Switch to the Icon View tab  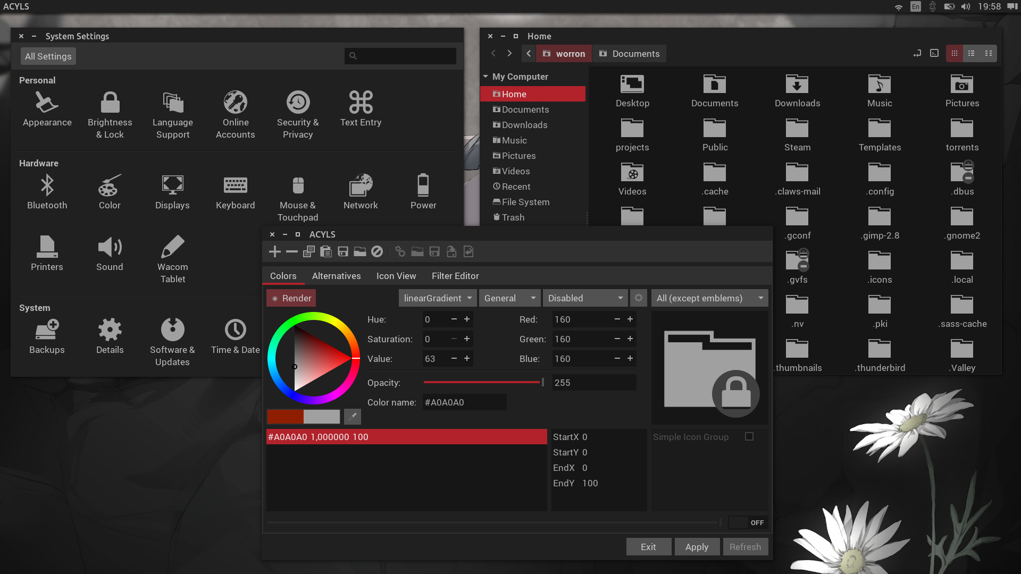tap(396, 276)
